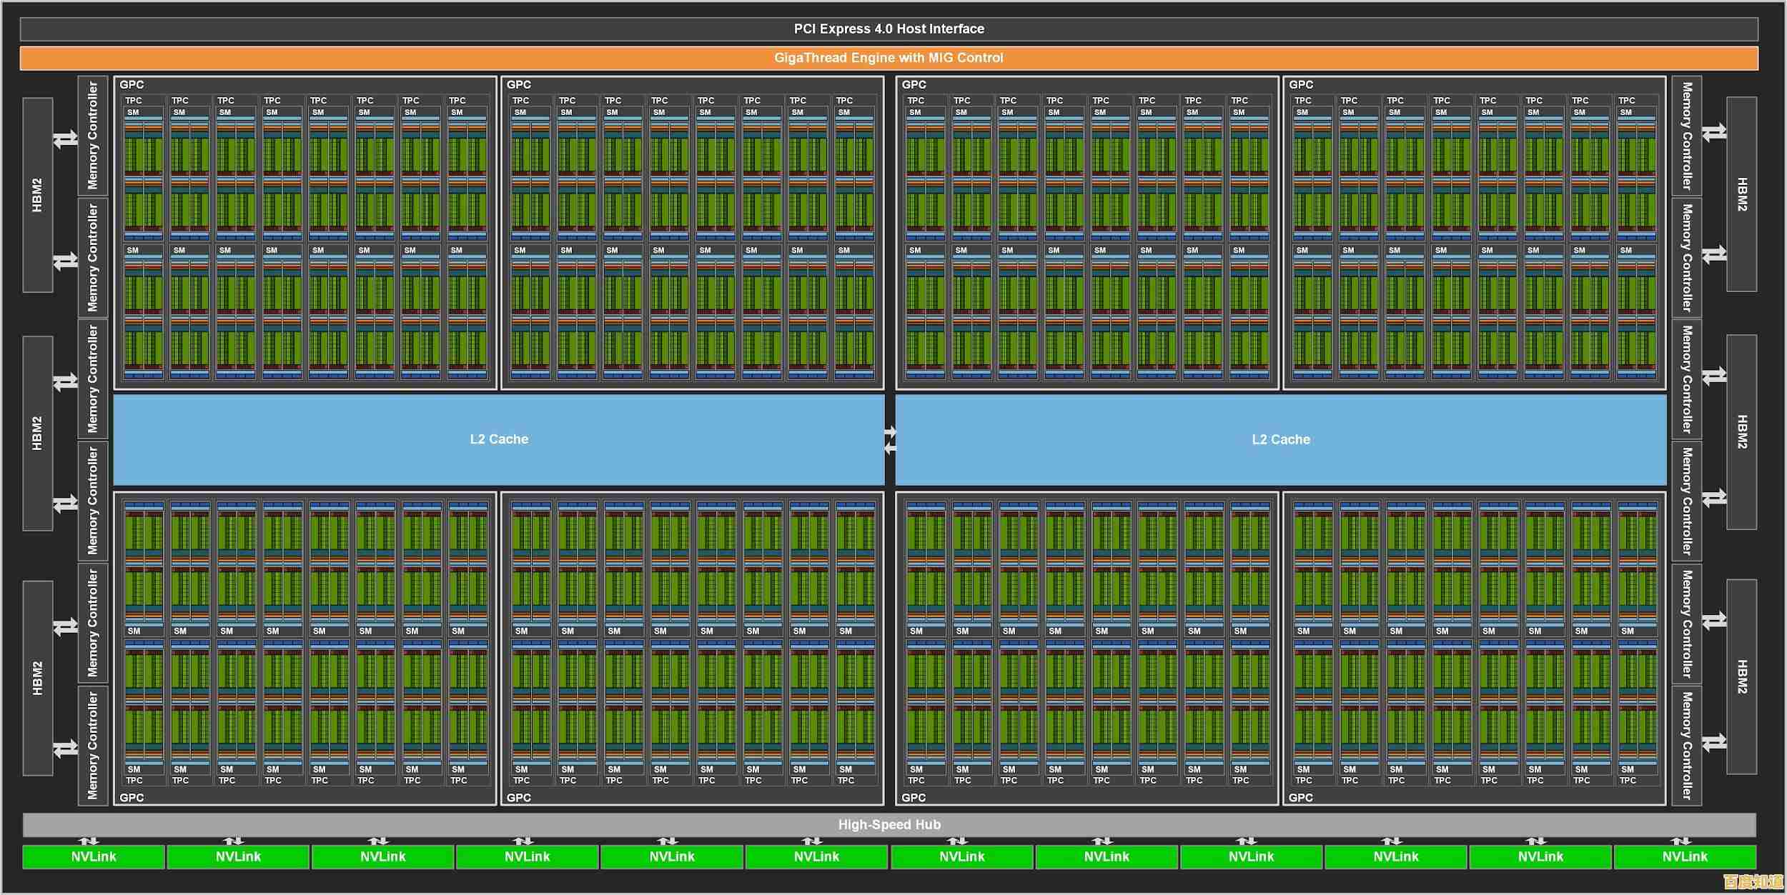Click the left L2 Cache block
Screen dimensions: 1787x895
click(499, 439)
